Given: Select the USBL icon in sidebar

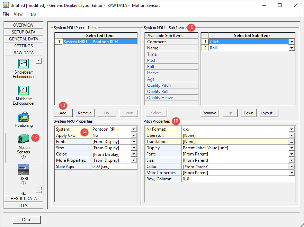Looking at the screenshot, I should [x=24, y=170].
